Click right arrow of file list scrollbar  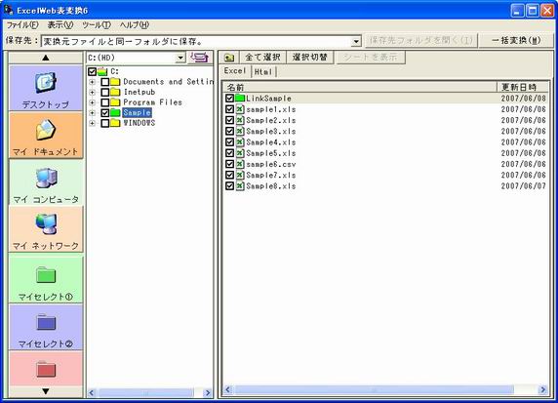click(542, 390)
